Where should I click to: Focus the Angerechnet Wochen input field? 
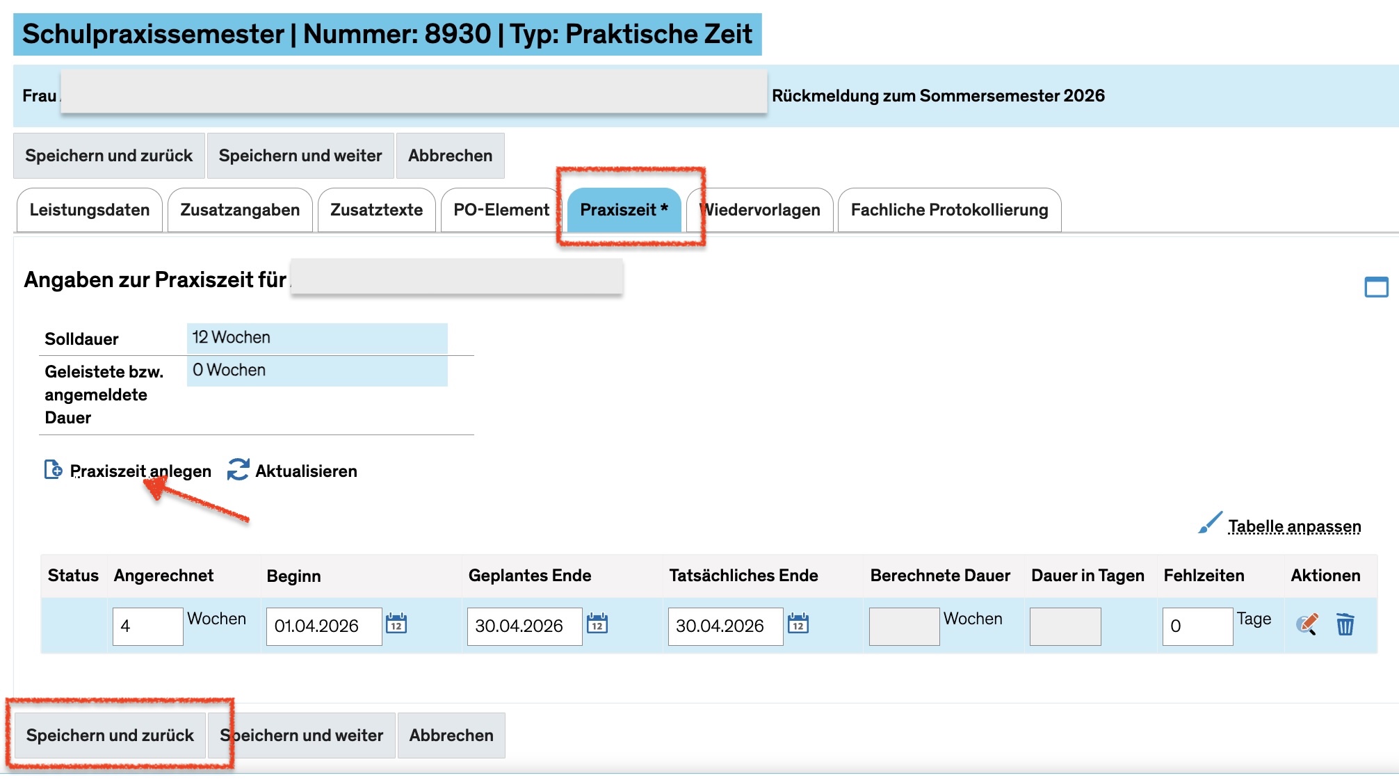[x=148, y=626]
